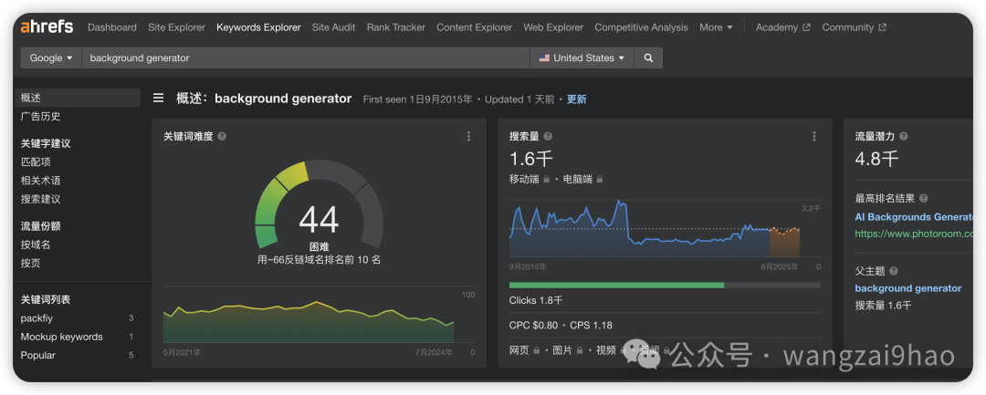Select 相关术语 in sidebar
Screen dimensions: 986x395
[41, 181]
